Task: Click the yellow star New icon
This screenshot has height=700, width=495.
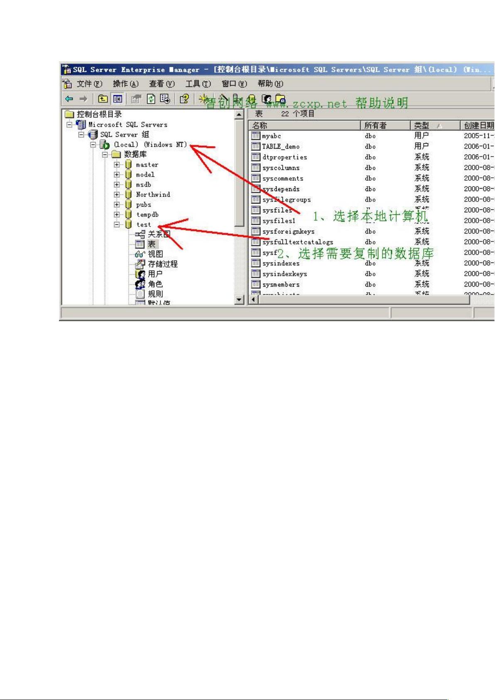Action: (x=203, y=99)
